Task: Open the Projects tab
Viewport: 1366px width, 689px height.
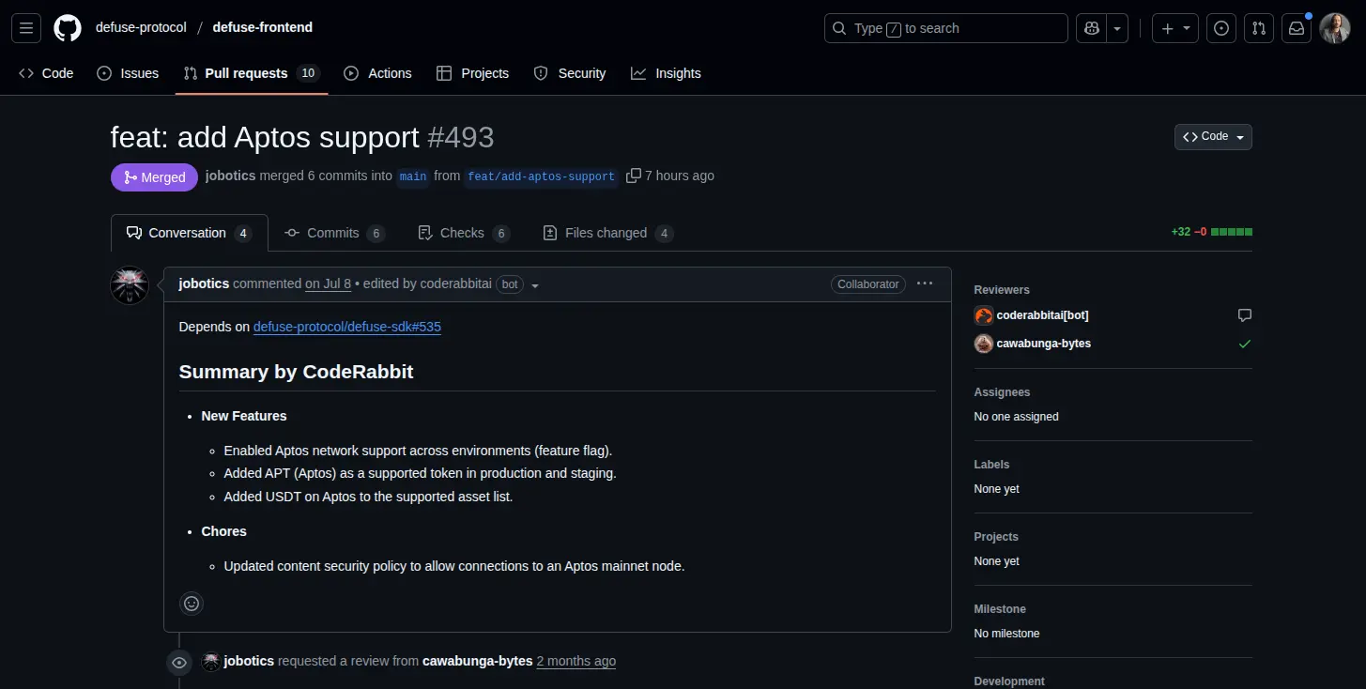Action: tap(473, 73)
